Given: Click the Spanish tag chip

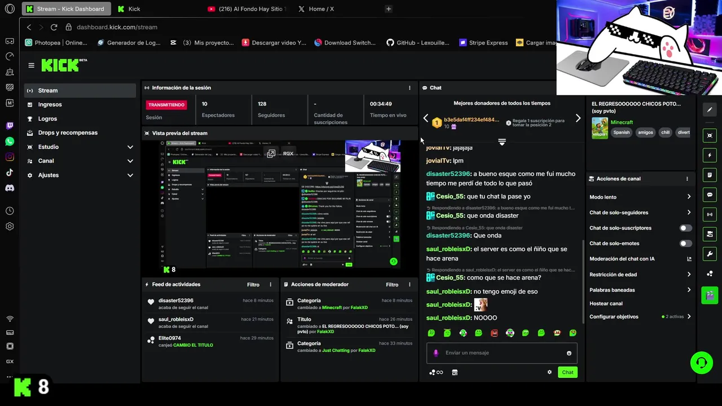Looking at the screenshot, I should 622,133.
